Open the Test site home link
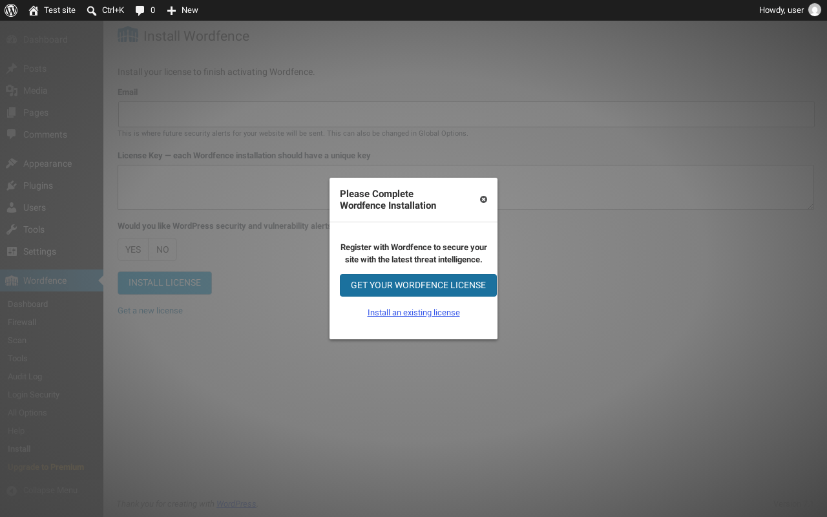This screenshot has height=517, width=827. [x=52, y=10]
